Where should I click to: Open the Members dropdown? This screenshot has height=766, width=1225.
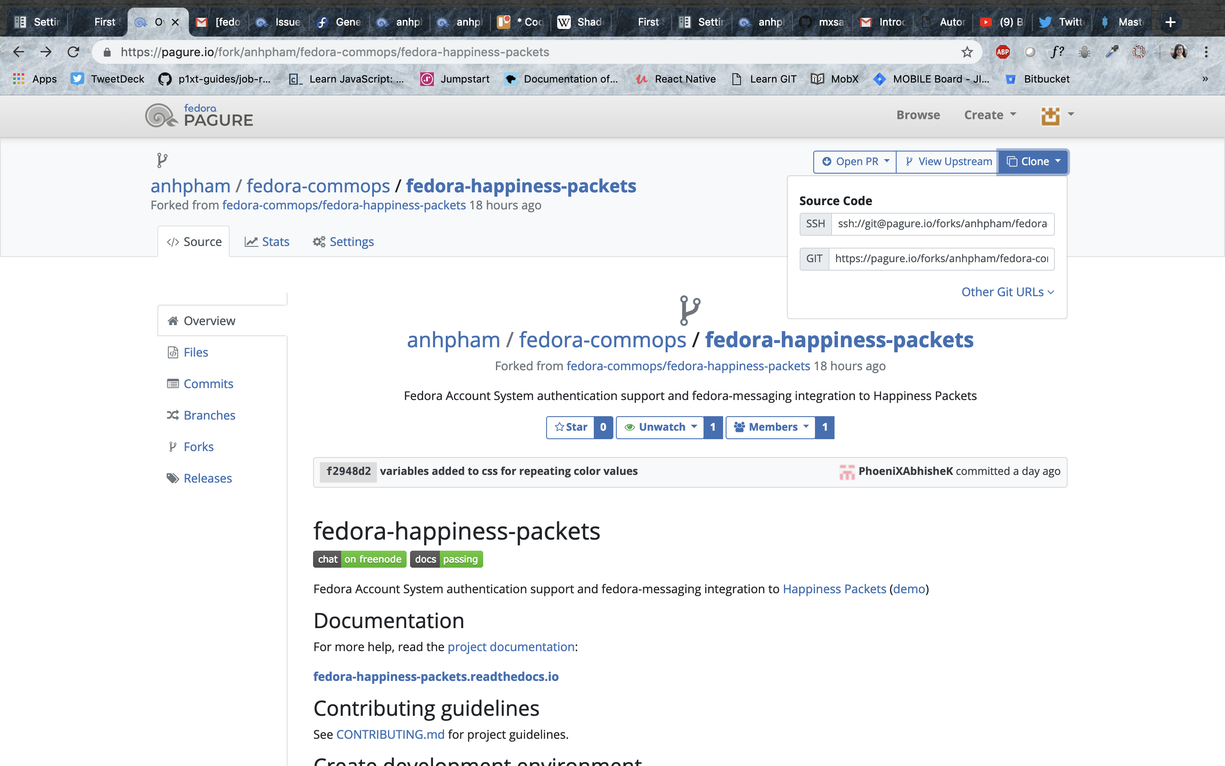(x=770, y=427)
